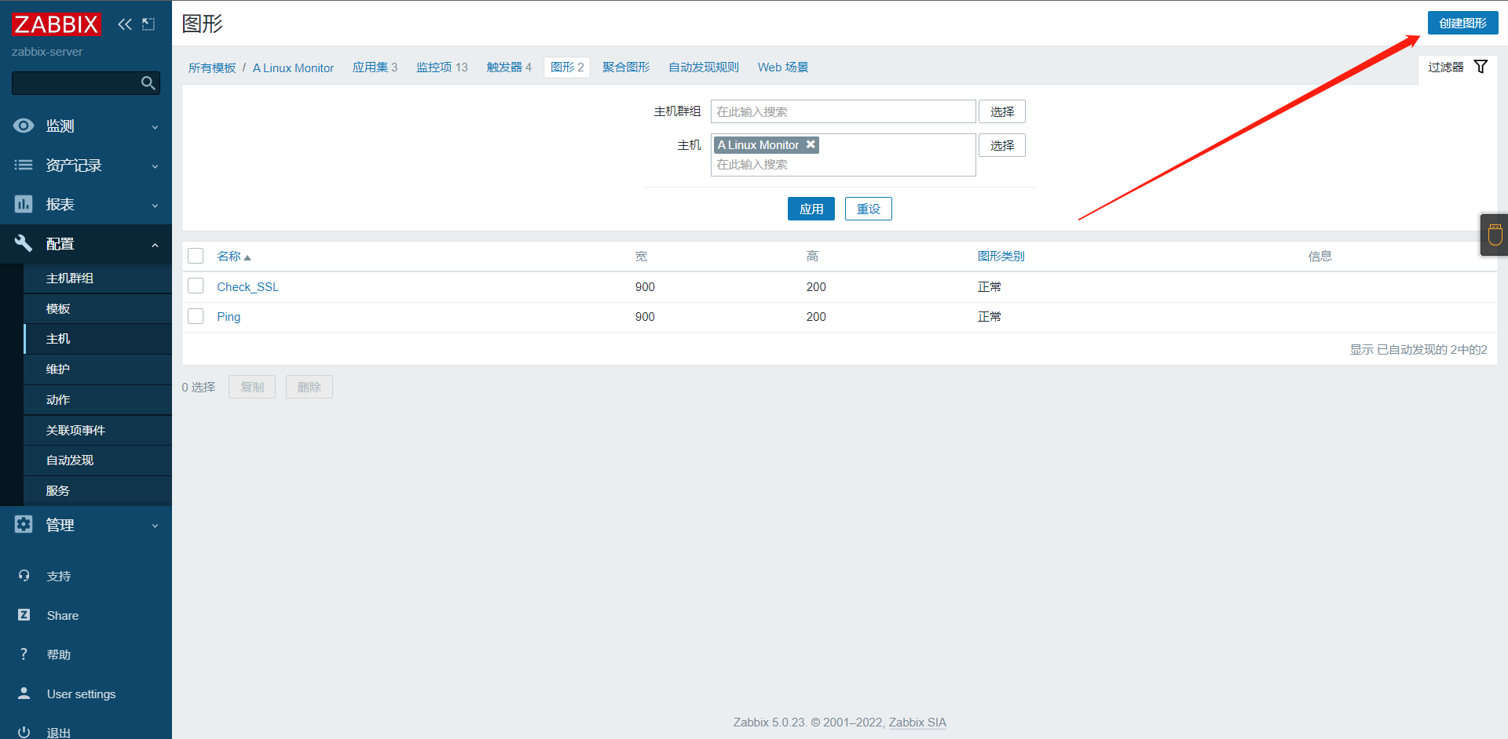Click the monitoring eye icon
The height and width of the screenshot is (739, 1508).
[24, 126]
